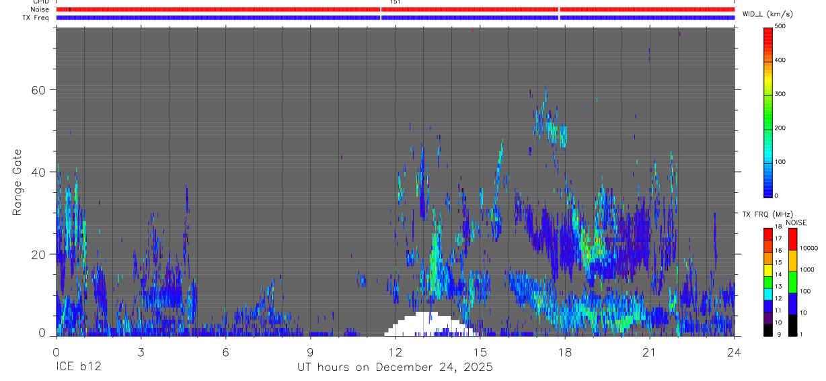This screenshot has height=381, width=826.
Task: Click the UT hours on December 24, 2025 title
Action: (396, 368)
